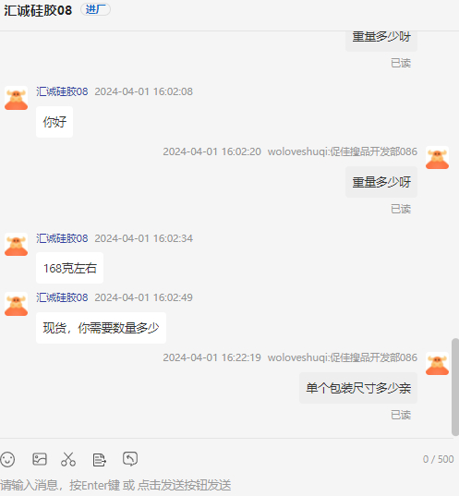Click the send image icon

tap(40, 459)
